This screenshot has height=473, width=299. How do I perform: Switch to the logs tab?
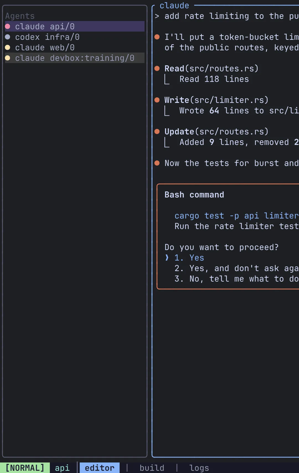[199, 468]
